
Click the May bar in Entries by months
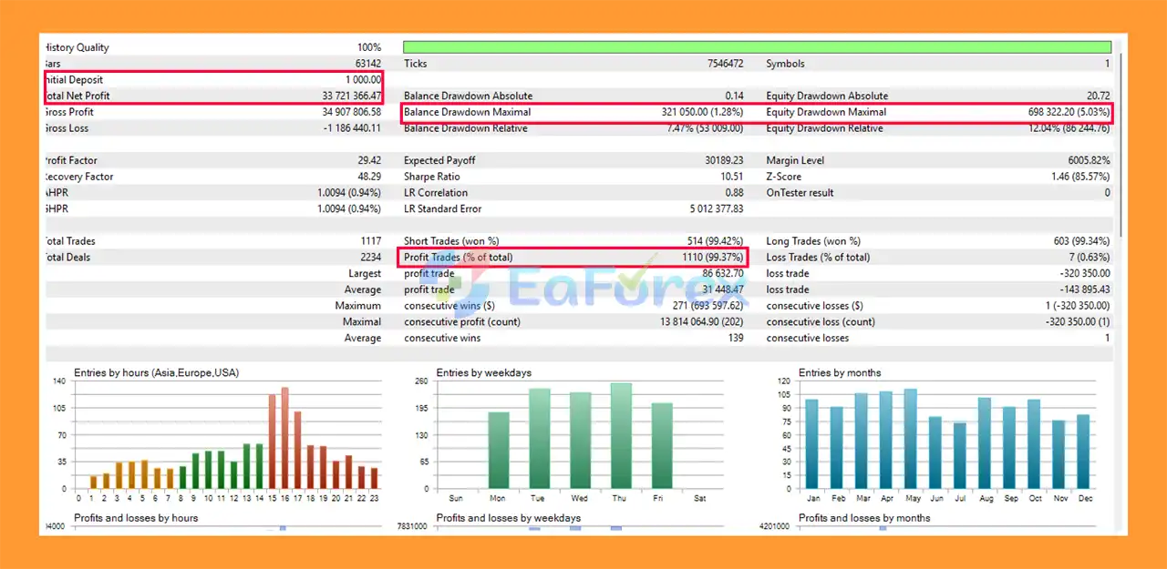[910, 439]
